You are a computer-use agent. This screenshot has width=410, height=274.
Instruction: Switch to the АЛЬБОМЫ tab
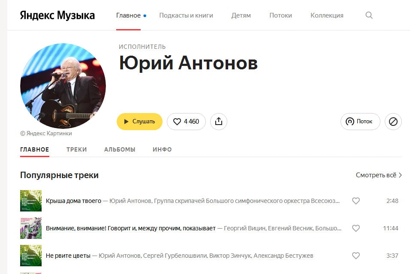pyautogui.click(x=120, y=149)
